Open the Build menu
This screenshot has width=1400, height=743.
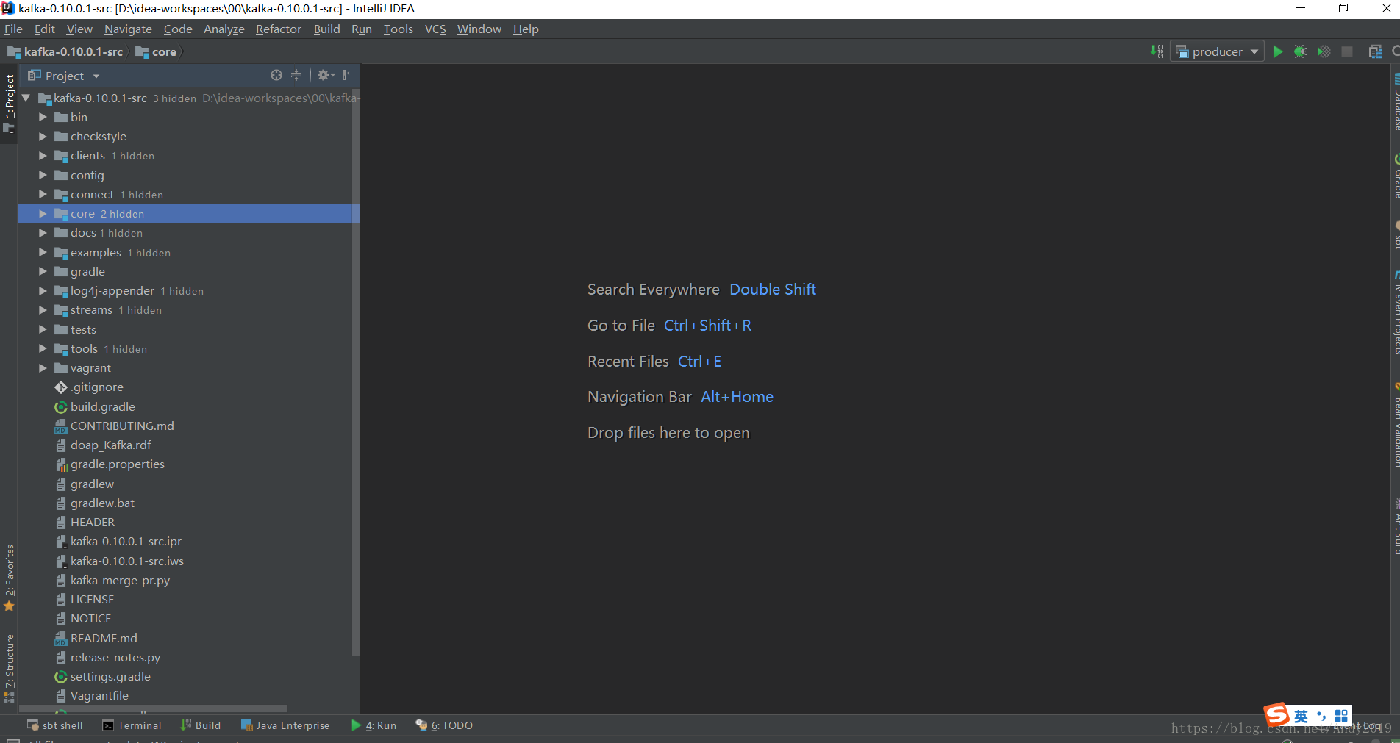point(326,29)
